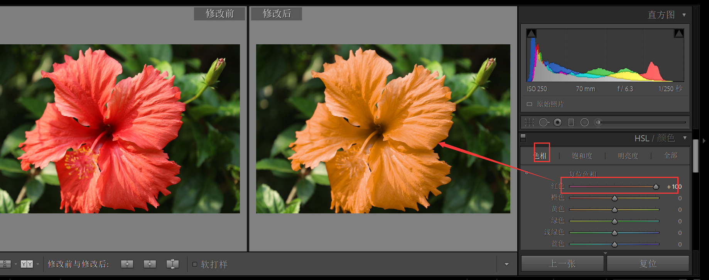Select the Radial Filter tool
This screenshot has height=280, width=709.
point(584,122)
